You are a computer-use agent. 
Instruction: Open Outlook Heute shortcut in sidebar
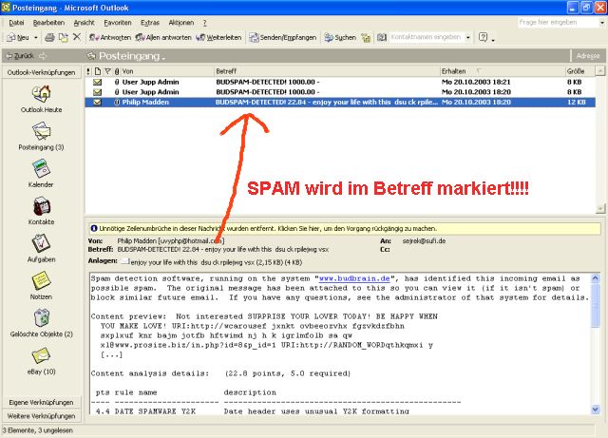(x=42, y=95)
